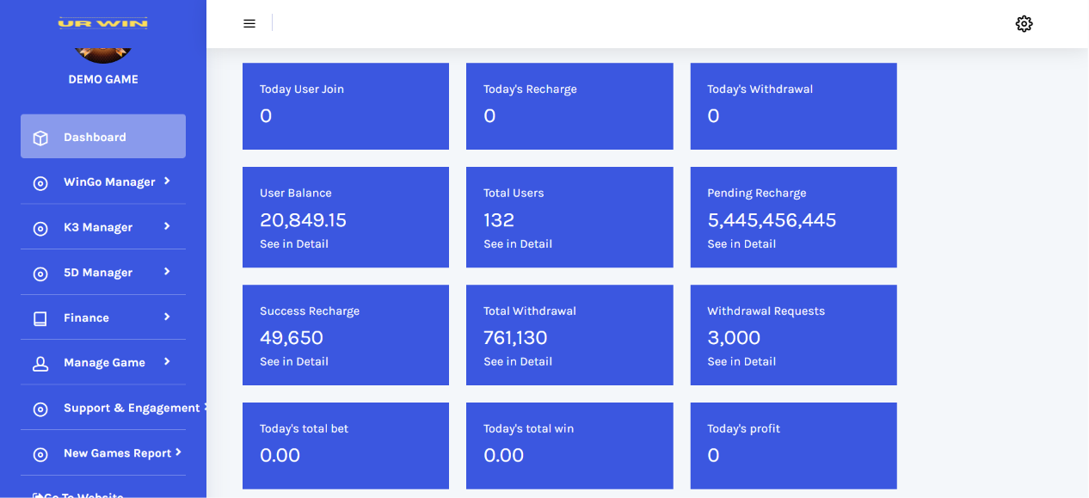
Task: Click the Pending Recharge value 5,445,456,445
Action: 772,220
